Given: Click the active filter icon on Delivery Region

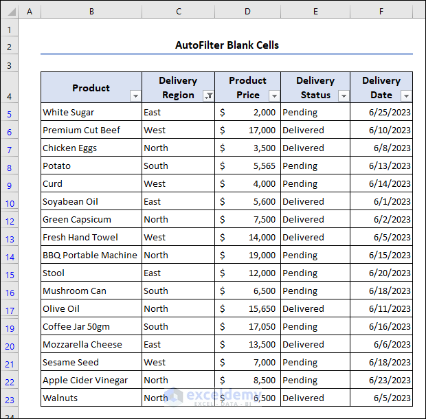Looking at the screenshot, I should 208,96.
